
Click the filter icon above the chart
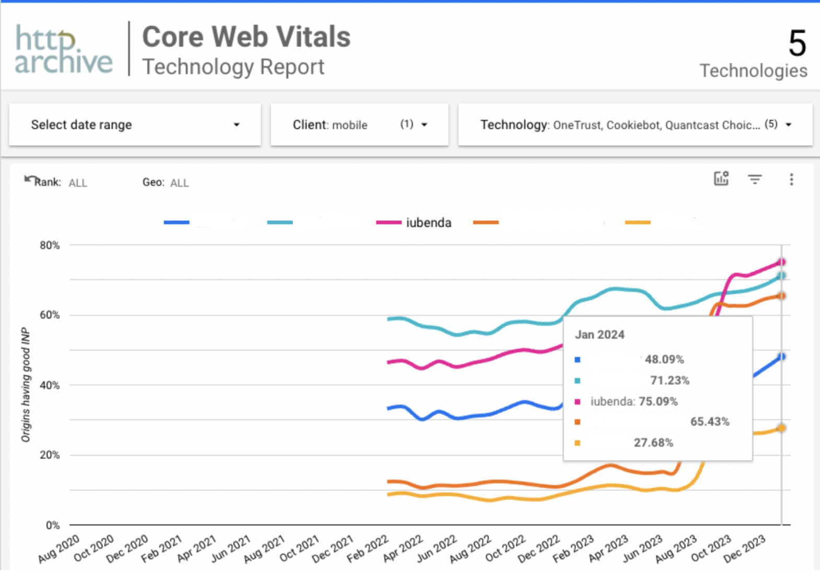tap(756, 179)
